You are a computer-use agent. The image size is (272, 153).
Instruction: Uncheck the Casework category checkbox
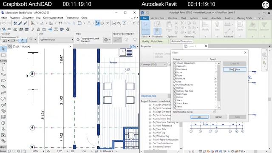(x=175, y=66)
